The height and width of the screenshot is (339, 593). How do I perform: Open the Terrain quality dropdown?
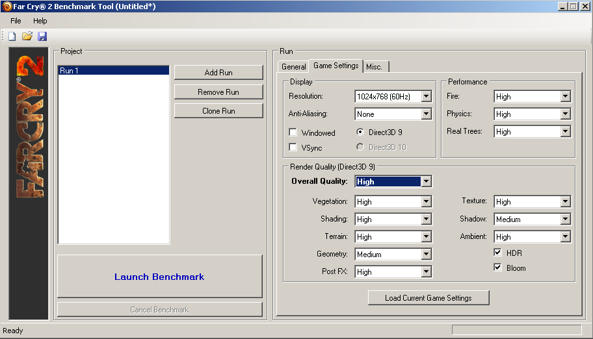tap(393, 237)
